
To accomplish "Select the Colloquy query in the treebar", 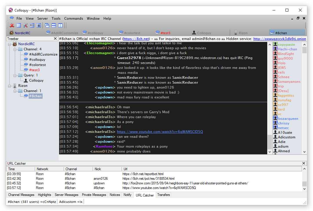I will tap(36, 80).
